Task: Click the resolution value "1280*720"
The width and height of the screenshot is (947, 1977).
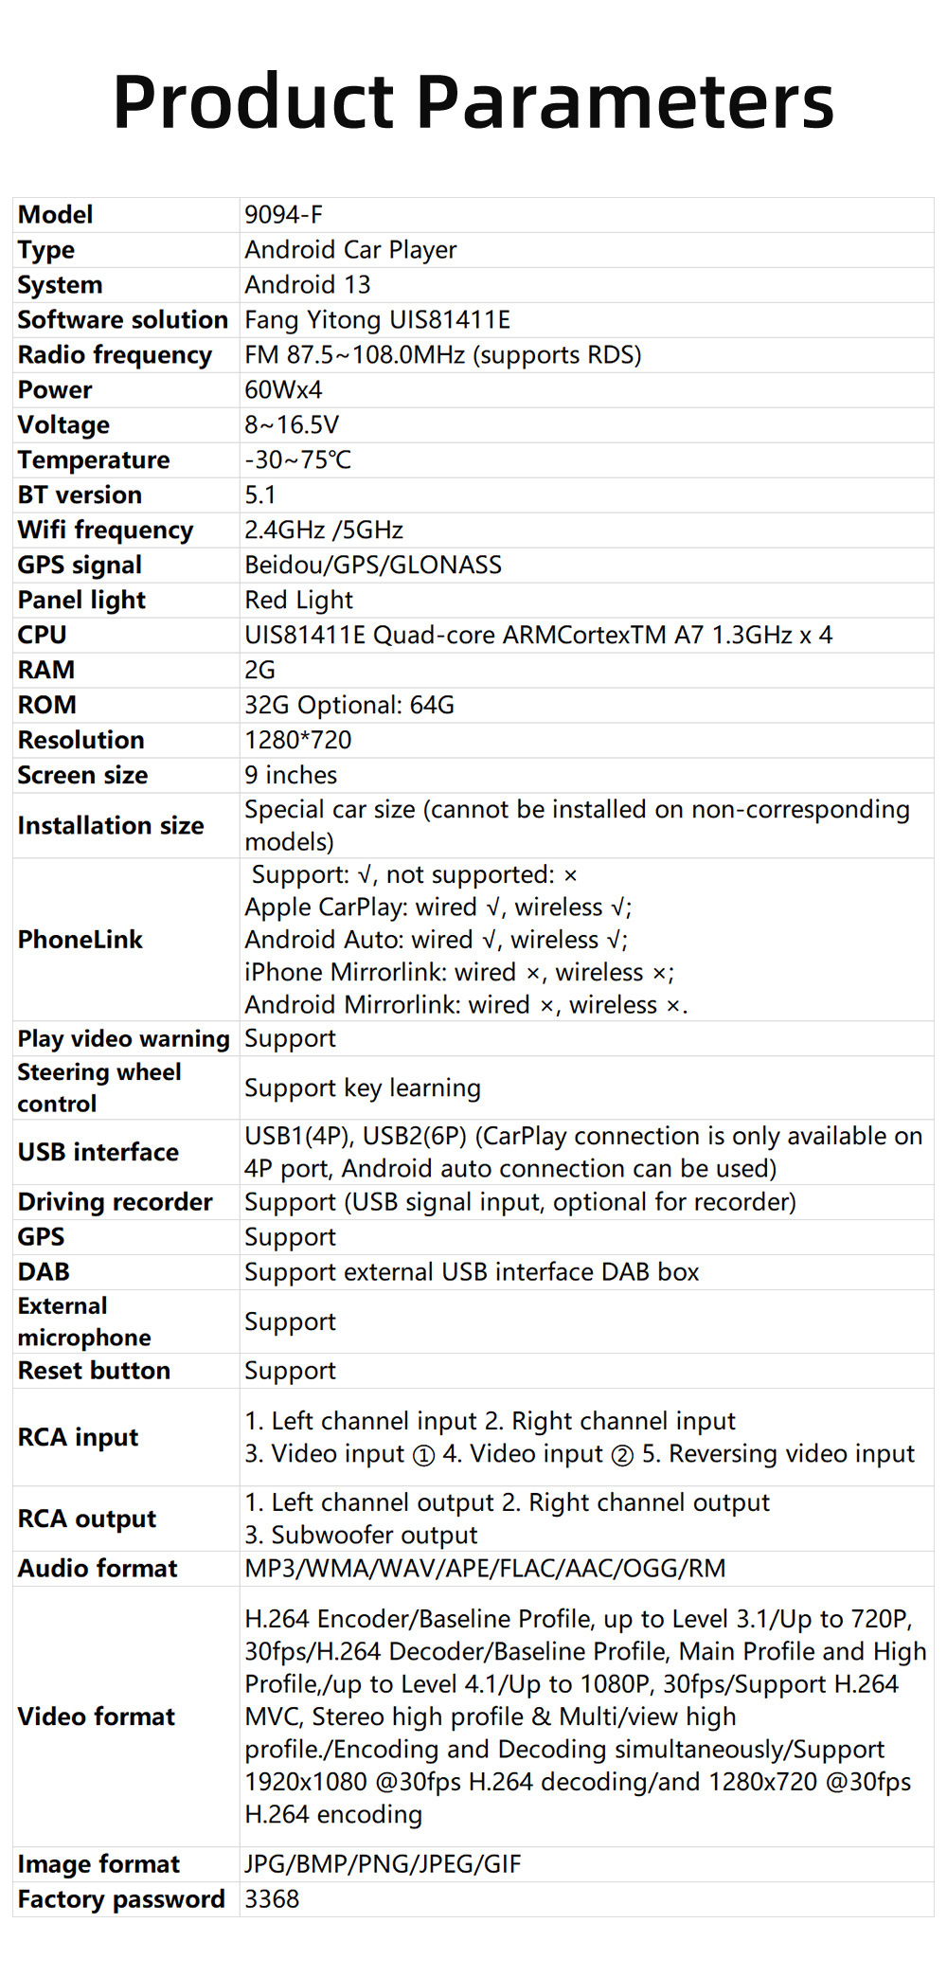Action: coord(298,741)
